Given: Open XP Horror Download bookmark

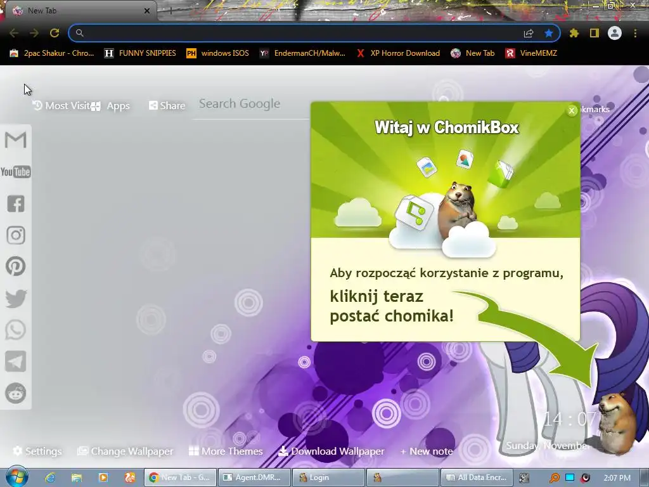Looking at the screenshot, I should [x=398, y=53].
